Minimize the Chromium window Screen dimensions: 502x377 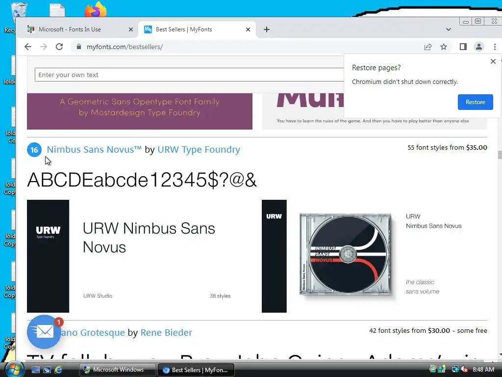[466, 22]
